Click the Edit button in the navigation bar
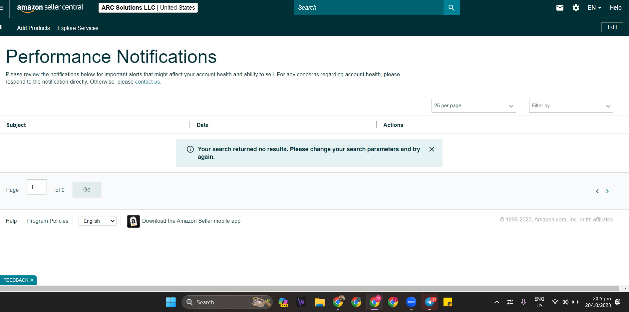Viewport: 629px width, 312px height. [x=612, y=27]
